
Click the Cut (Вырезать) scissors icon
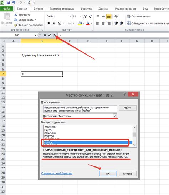click(16, 15)
